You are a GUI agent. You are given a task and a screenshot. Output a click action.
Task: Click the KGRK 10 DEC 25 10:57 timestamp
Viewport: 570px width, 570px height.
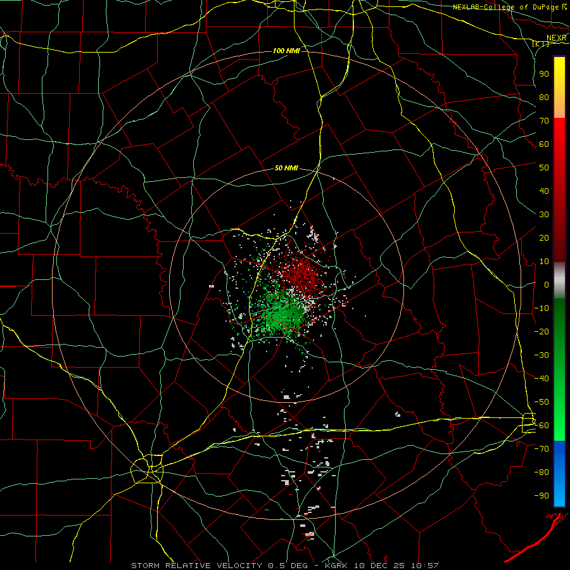(x=382, y=566)
